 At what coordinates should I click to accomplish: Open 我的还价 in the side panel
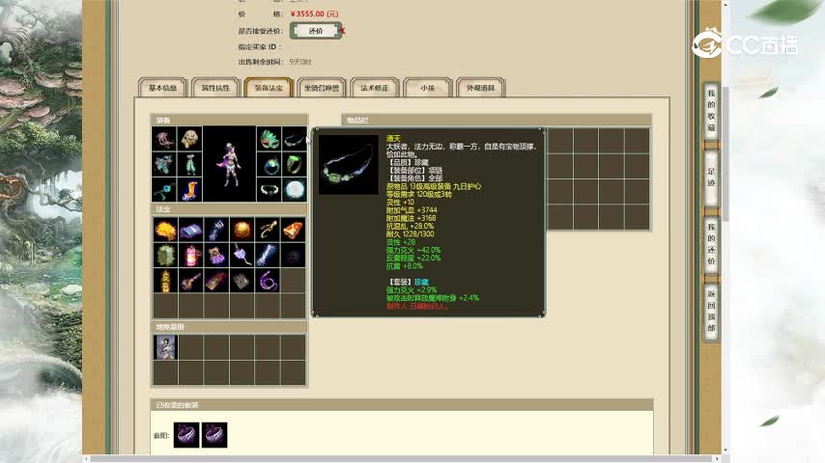tap(711, 244)
